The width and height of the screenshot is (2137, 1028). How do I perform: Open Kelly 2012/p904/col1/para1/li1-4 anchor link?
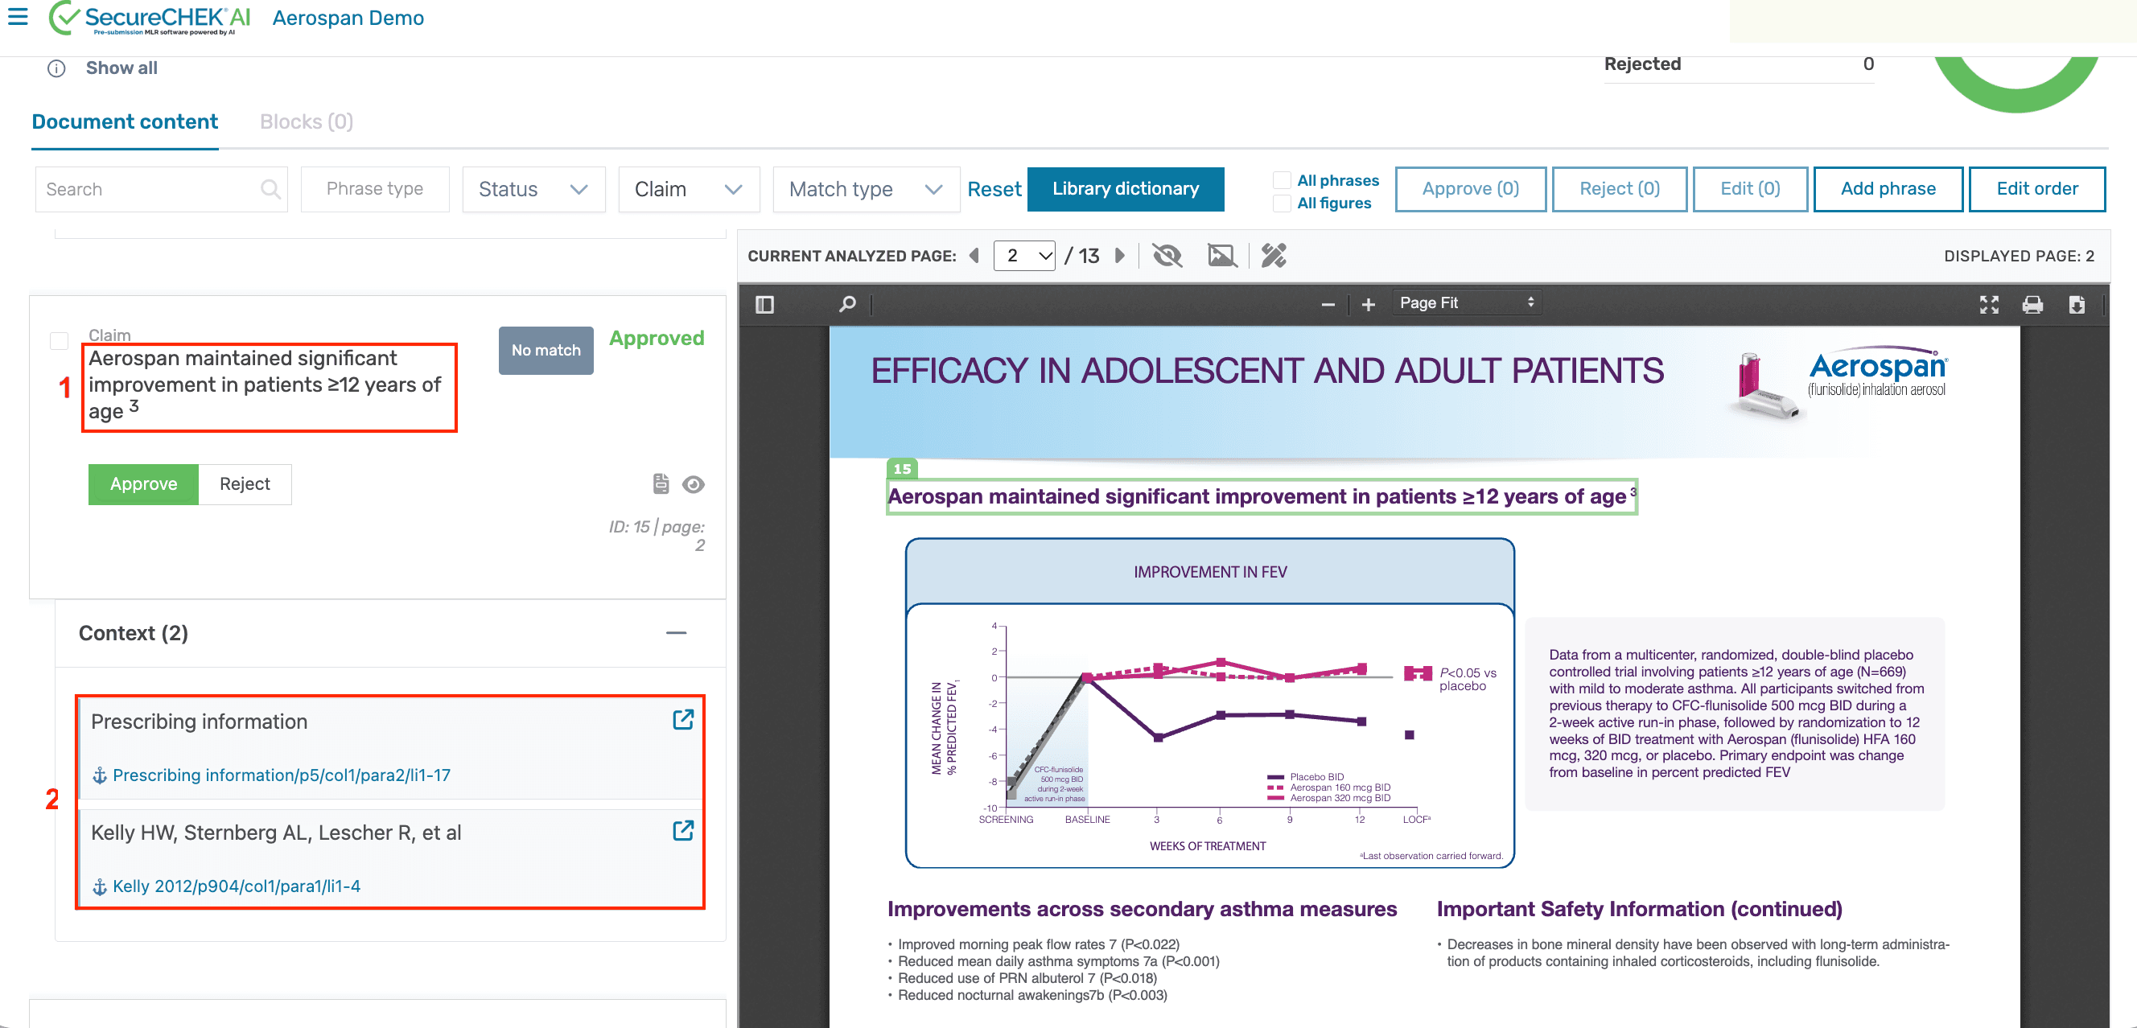237,886
